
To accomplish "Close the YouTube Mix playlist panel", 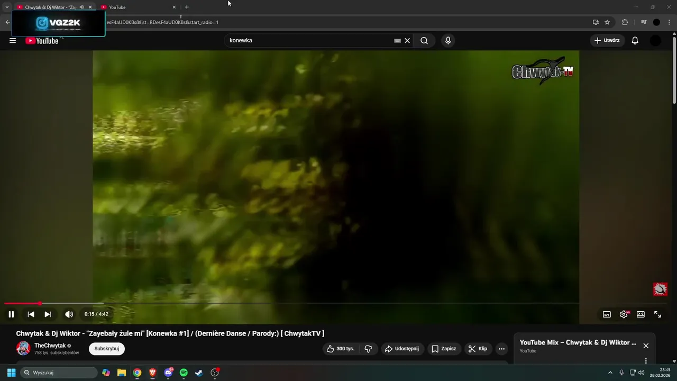I will [646, 346].
